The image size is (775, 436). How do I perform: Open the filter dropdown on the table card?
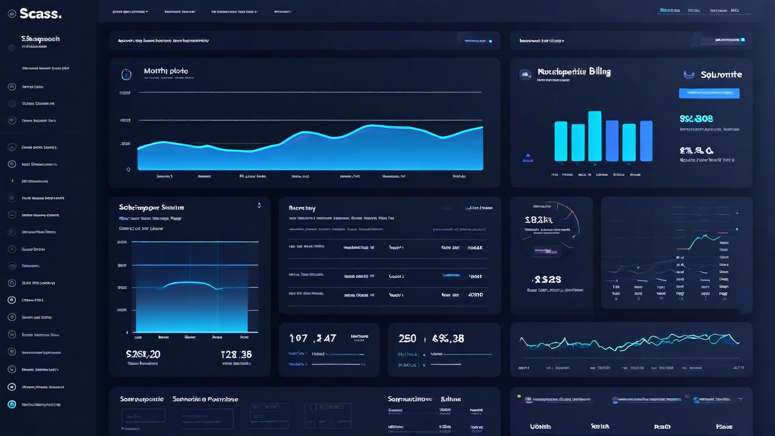[480, 208]
